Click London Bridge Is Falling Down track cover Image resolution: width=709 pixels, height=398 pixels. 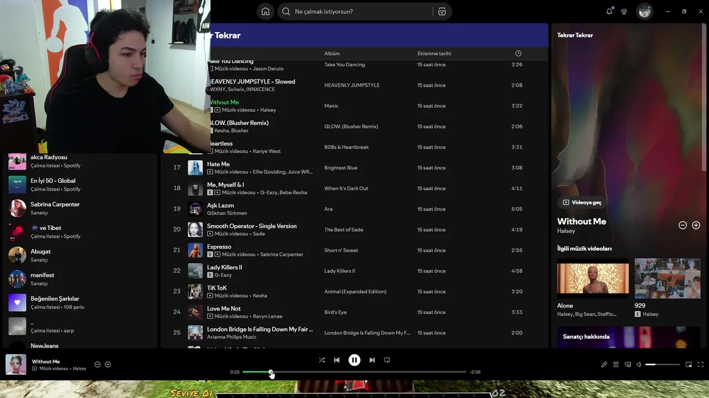point(196,333)
